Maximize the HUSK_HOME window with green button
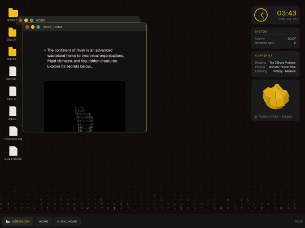 point(38,27)
